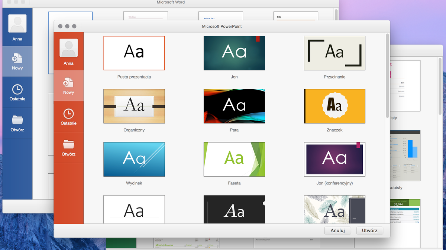Click the 'Wycinek' theme label

(134, 183)
